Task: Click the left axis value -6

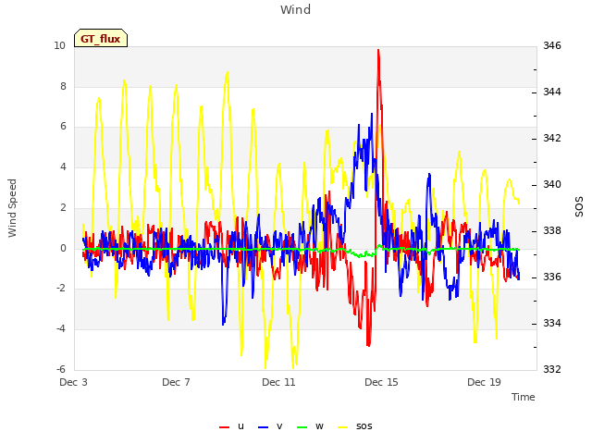Action: (x=61, y=369)
